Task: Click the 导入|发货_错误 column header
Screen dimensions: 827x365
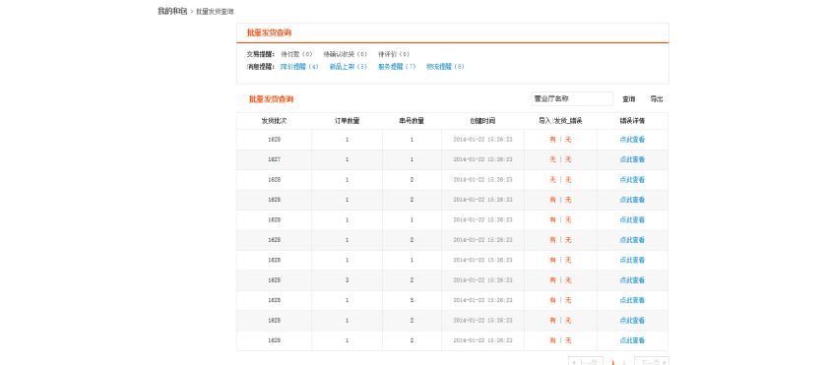Action: pyautogui.click(x=560, y=121)
